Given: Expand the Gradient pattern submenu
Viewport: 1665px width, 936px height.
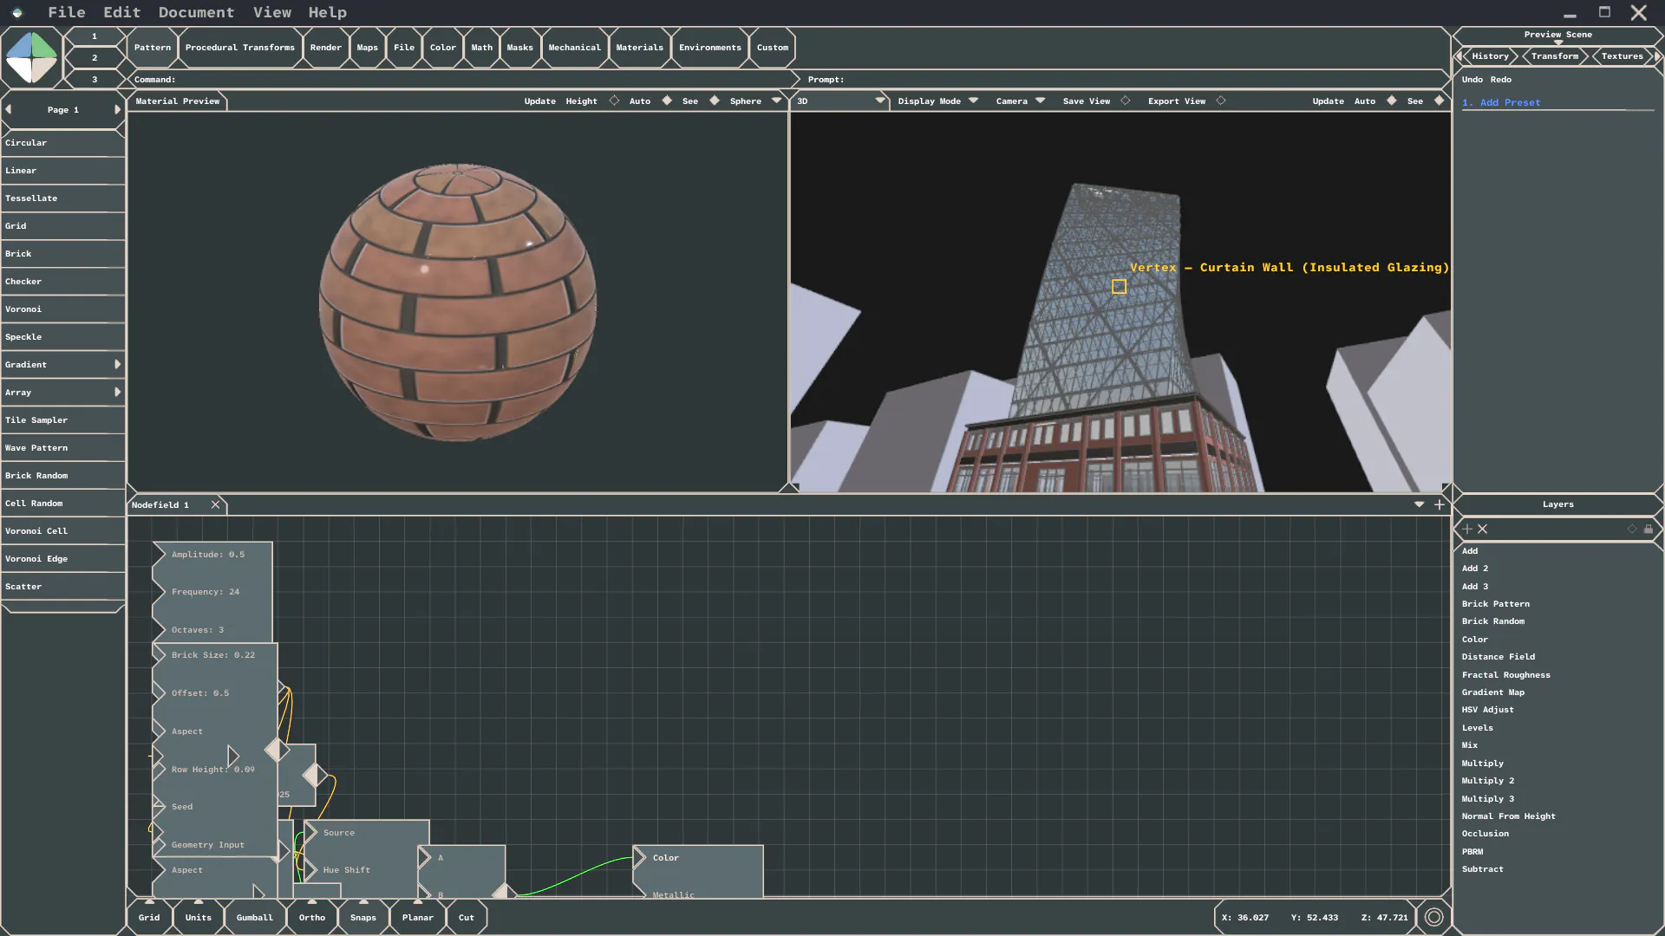Looking at the screenshot, I should click(118, 364).
